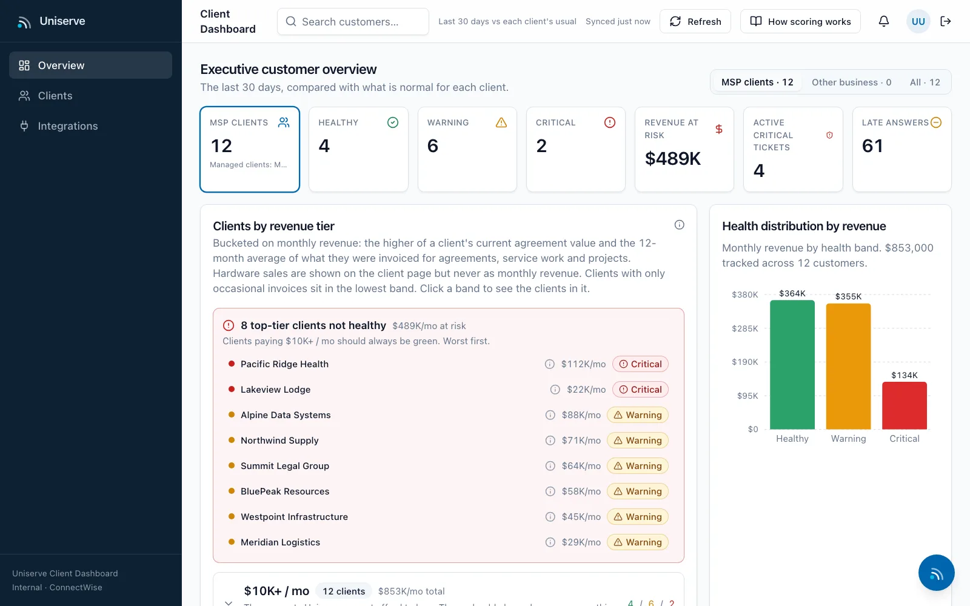Open Clients in the sidebar
This screenshot has width=970, height=606.
coord(90,95)
